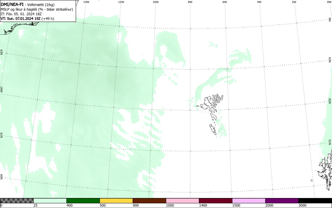332x208 pixels.
Task: Click the legend value 3000
Action: 302,205
